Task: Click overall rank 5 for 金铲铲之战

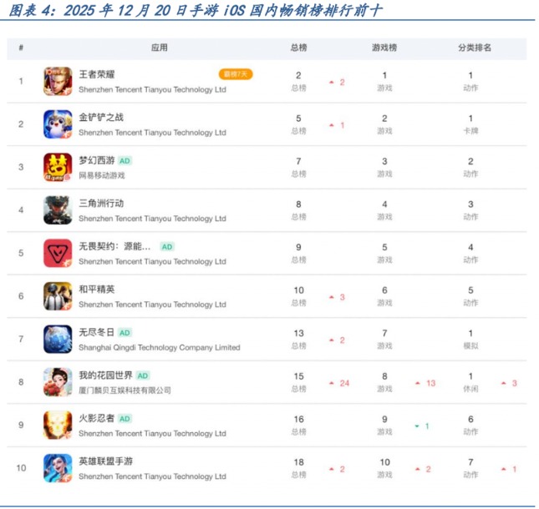Action: point(298,118)
